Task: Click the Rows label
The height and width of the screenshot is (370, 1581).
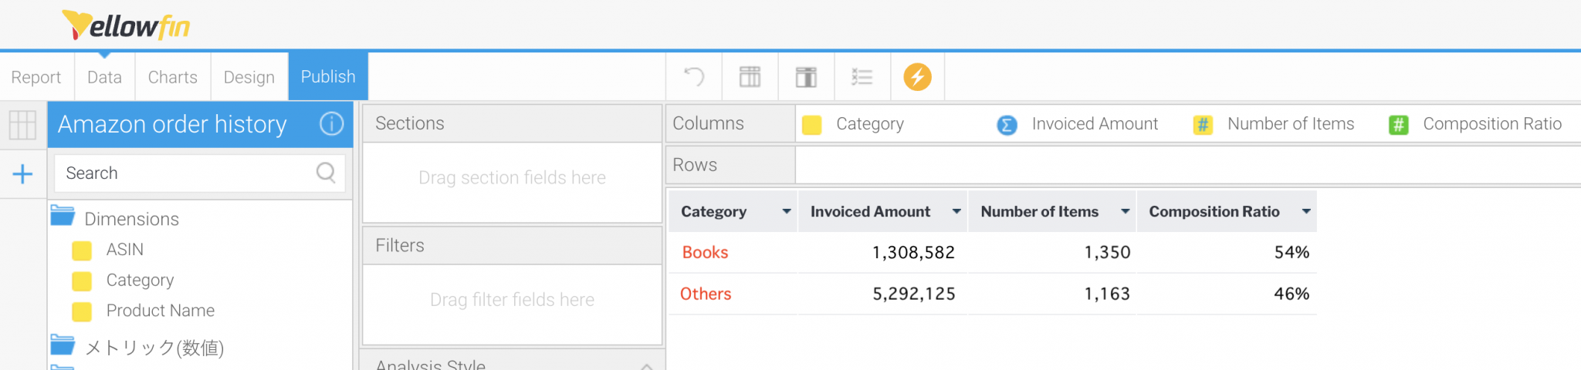Action: coord(695,165)
